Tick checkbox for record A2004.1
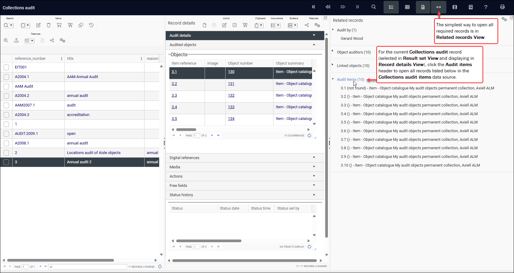Viewport: 514px width, 273px height. 6,77
